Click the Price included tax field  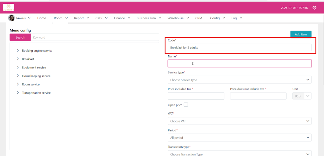[196, 96]
